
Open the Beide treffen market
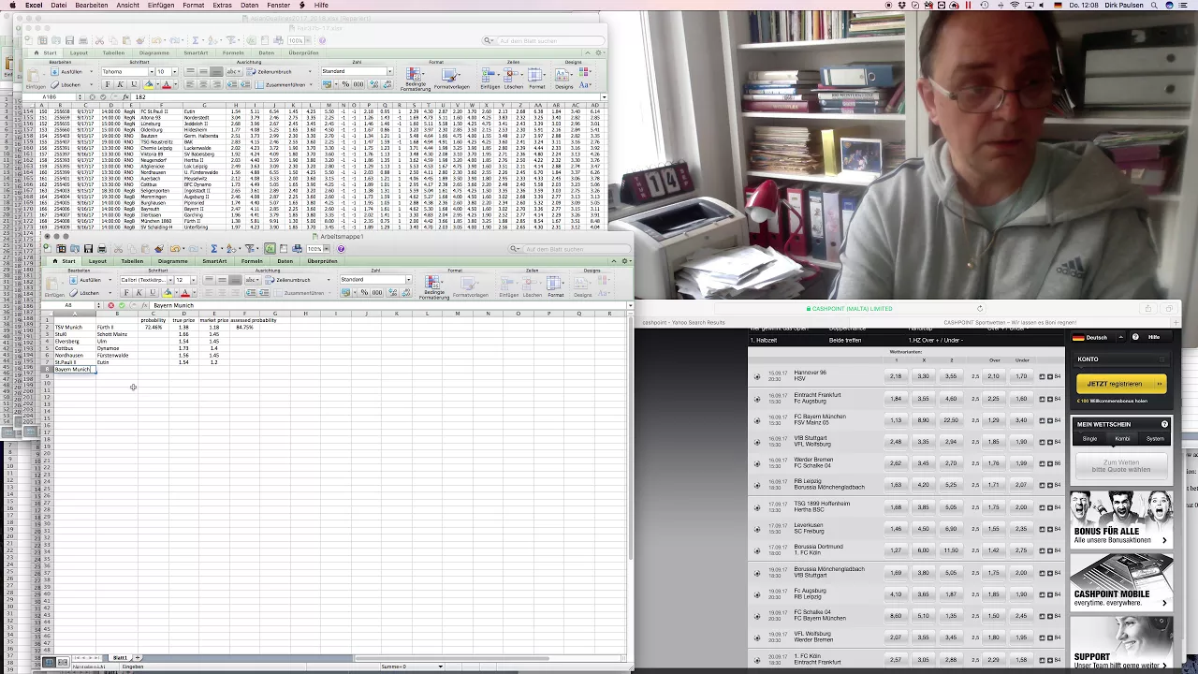coord(844,340)
